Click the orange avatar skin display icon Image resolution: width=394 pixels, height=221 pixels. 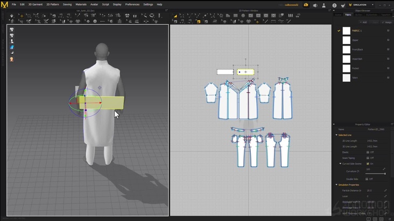12,60
